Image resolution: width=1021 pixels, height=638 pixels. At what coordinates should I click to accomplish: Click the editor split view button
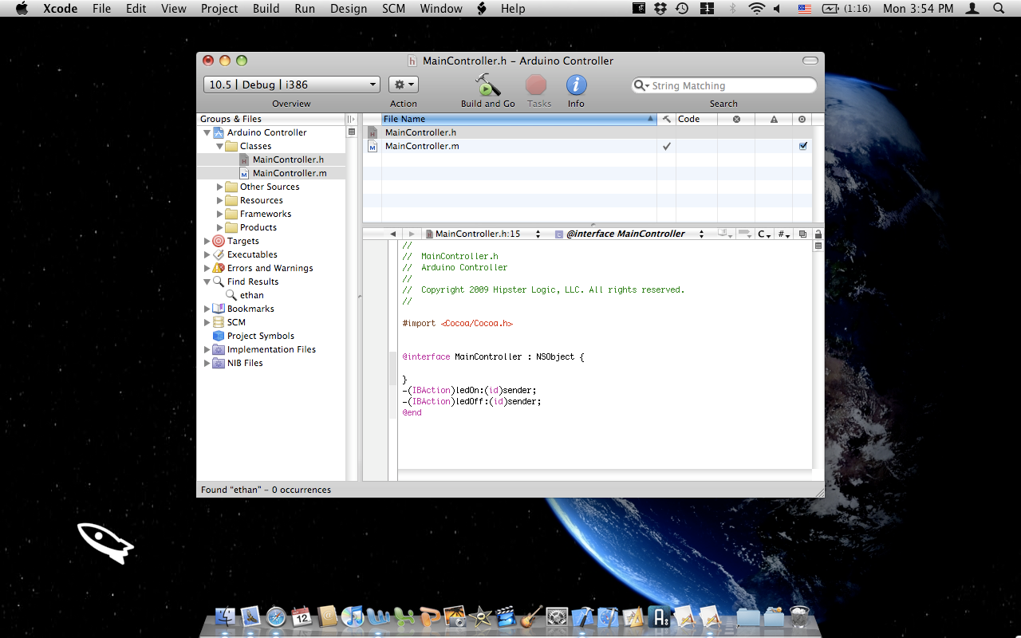818,246
